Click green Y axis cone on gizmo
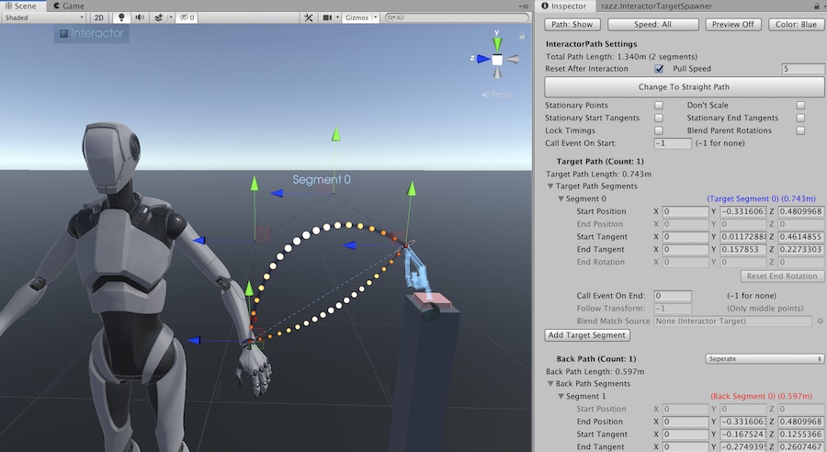This screenshot has width=827, height=452. coord(497,40)
